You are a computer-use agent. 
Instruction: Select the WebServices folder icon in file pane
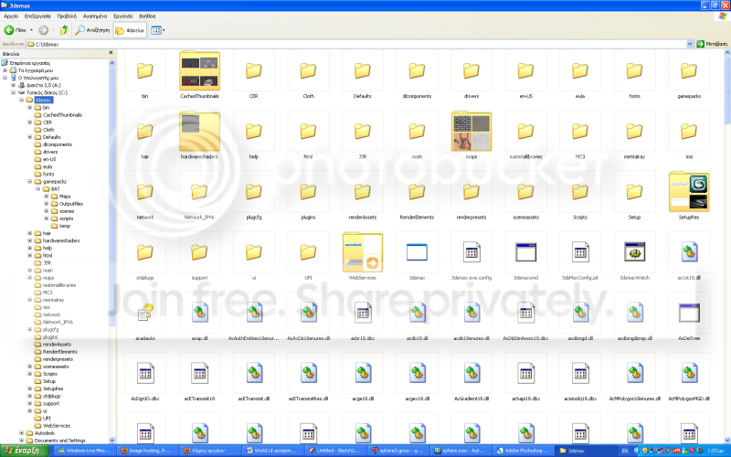363,252
